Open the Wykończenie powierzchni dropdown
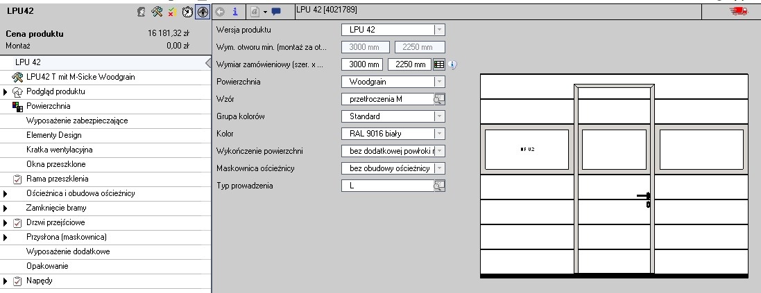This screenshot has height=293, width=761. 439,151
